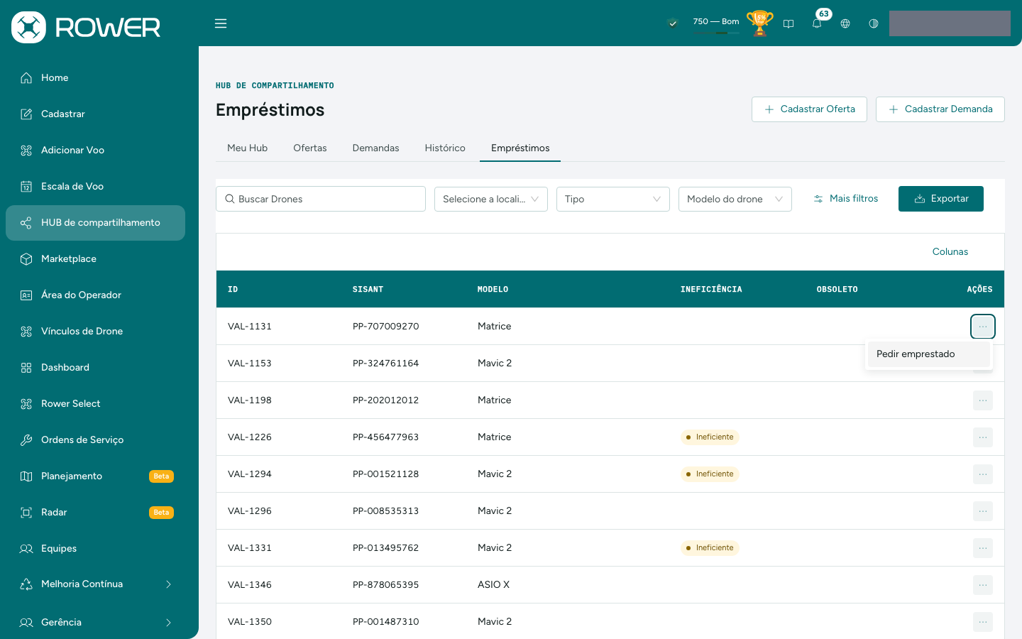
Task: Open the Modelo do drone dropdown
Action: [735, 199]
